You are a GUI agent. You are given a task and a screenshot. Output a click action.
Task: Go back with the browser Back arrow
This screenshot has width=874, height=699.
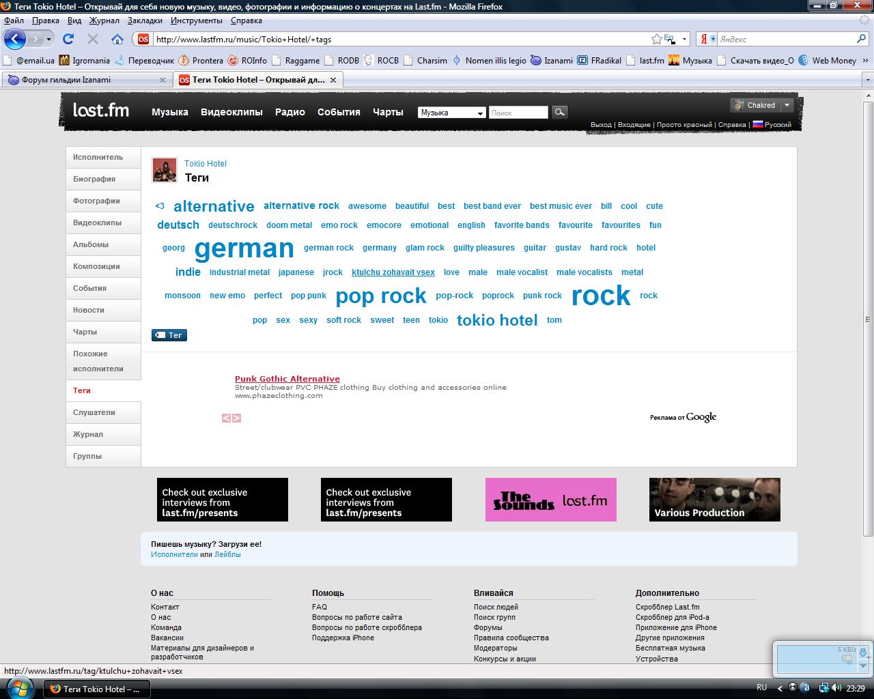point(15,39)
